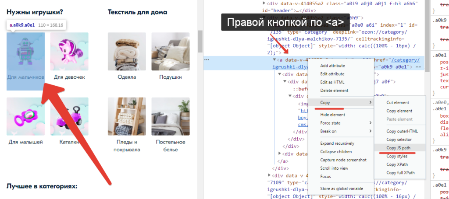Screen dimensions: 449x199
Task: Choose Copy JS path from submenu
Action: (398, 148)
